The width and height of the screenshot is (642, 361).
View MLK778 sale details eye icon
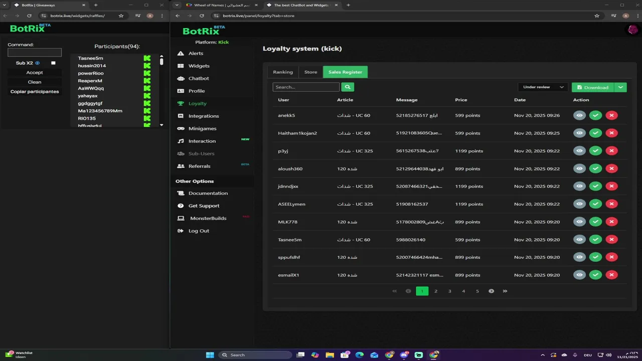click(x=579, y=222)
